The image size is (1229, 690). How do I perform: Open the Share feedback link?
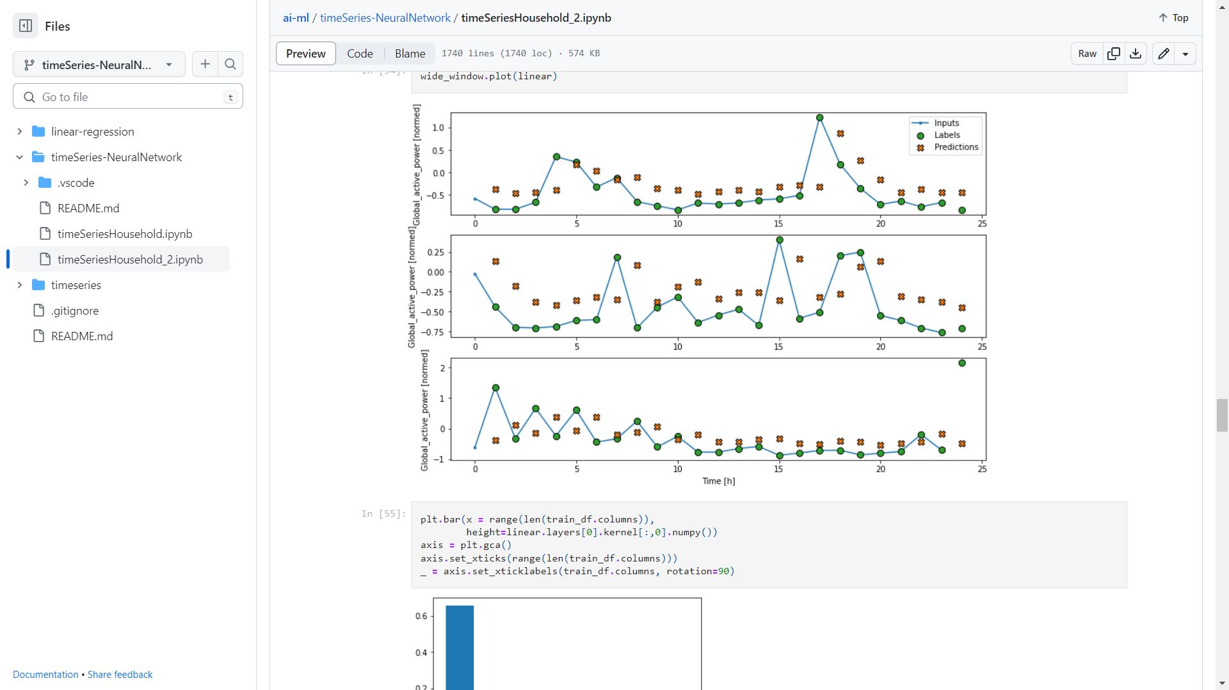click(120, 675)
